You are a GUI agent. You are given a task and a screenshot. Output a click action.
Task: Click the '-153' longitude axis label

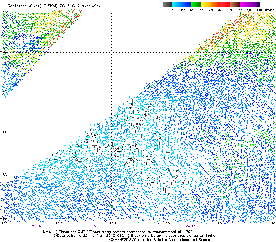click(219, 223)
